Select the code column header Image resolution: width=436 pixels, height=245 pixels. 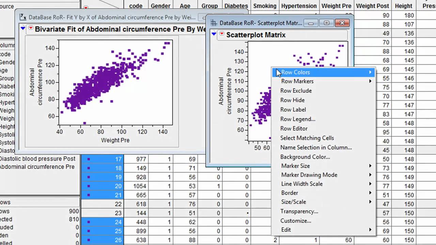tap(136, 6)
